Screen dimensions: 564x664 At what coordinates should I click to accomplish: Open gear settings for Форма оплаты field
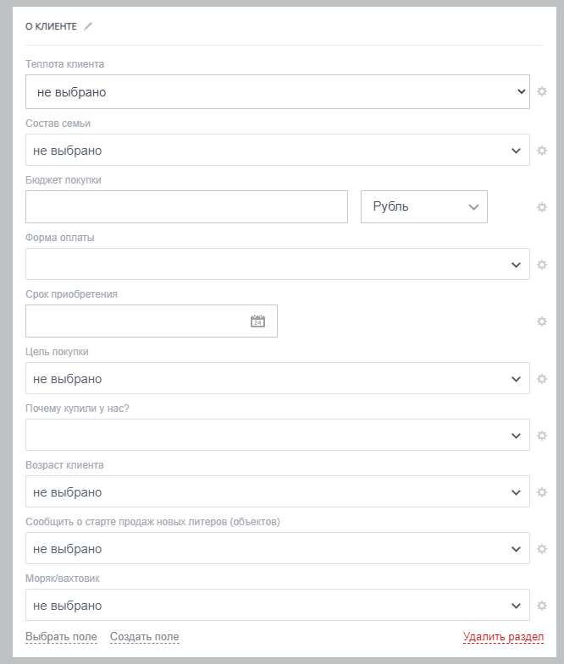pos(542,265)
